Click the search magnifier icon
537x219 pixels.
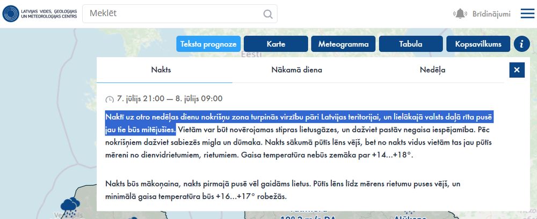[x=268, y=14]
